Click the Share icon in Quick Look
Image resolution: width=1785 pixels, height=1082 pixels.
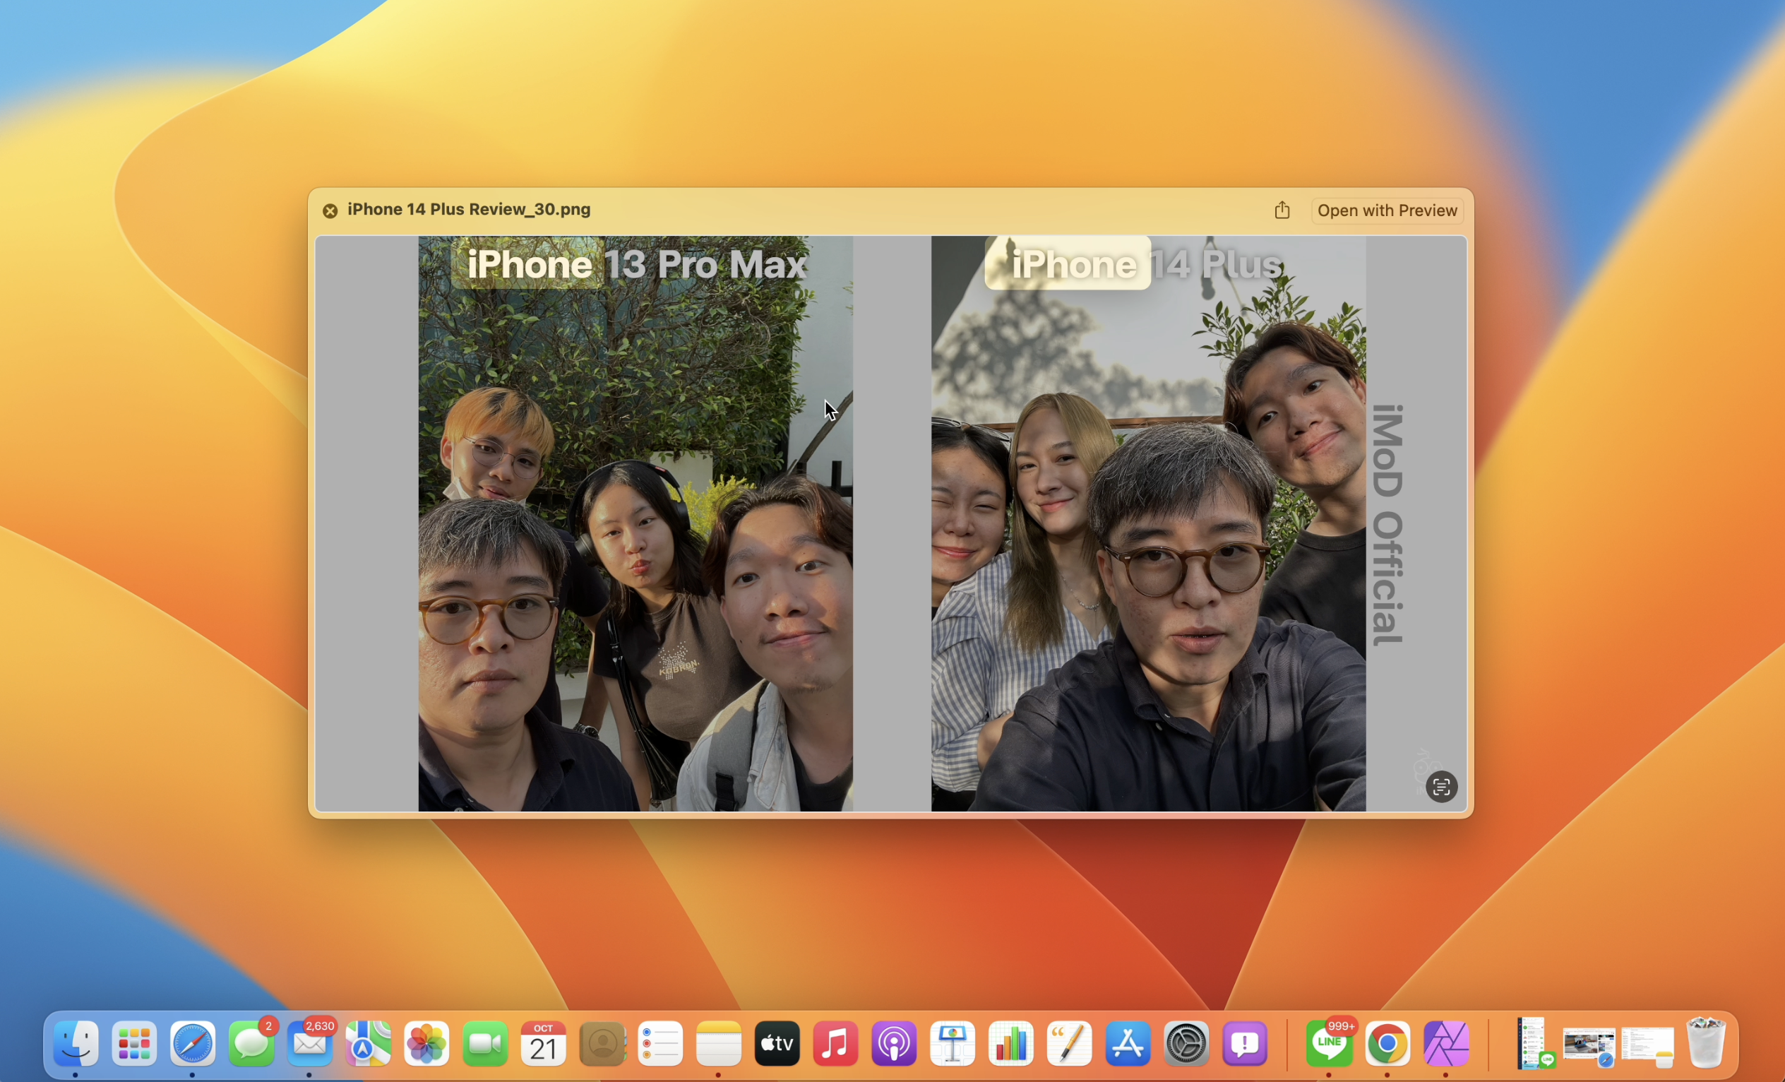(x=1282, y=210)
